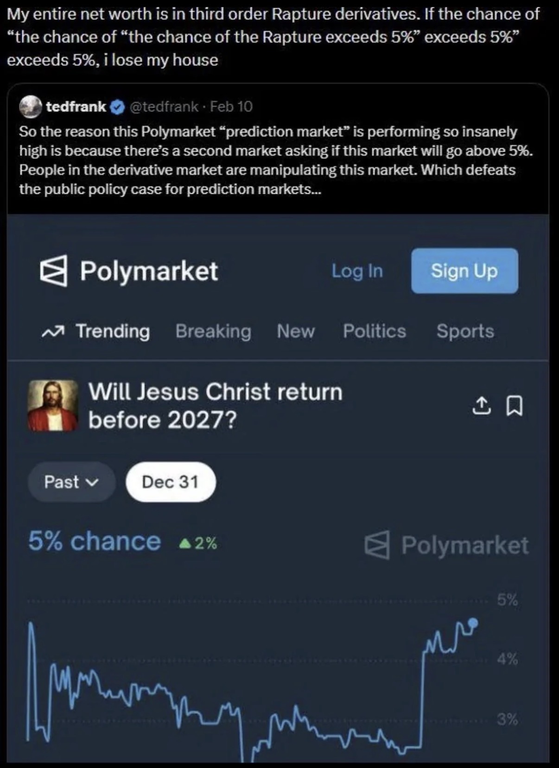Expand the Past dropdown
Screen dimensions: 559x768
[71, 482]
